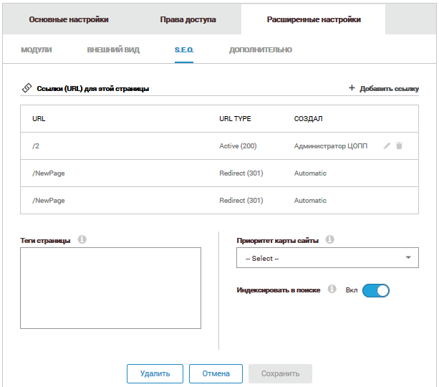The height and width of the screenshot is (387, 439).
Task: Select the Расширенные настройки tab
Action: coord(313,19)
